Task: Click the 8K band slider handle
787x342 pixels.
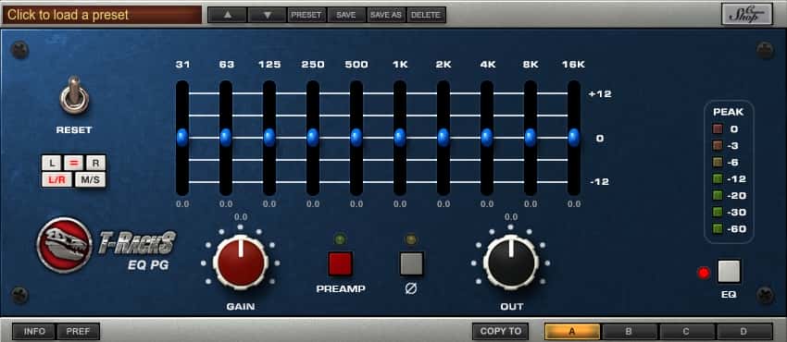Action: click(531, 137)
